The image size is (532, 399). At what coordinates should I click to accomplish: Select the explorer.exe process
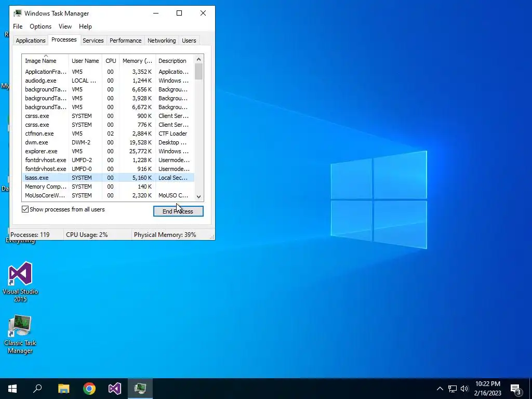tap(108, 151)
